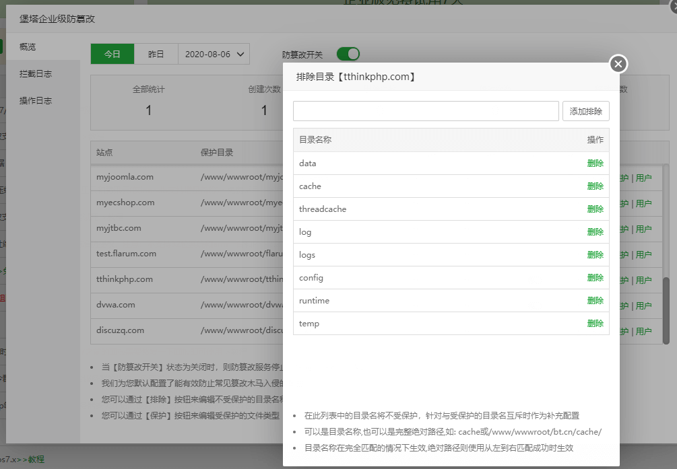This screenshot has height=469, width=677.
Task: Click the myecshop.com site name
Action: point(125,203)
